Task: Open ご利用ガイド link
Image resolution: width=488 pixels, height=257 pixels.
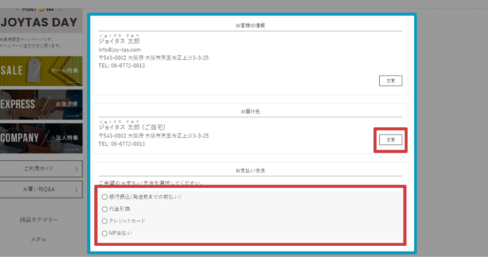Action: (41, 169)
